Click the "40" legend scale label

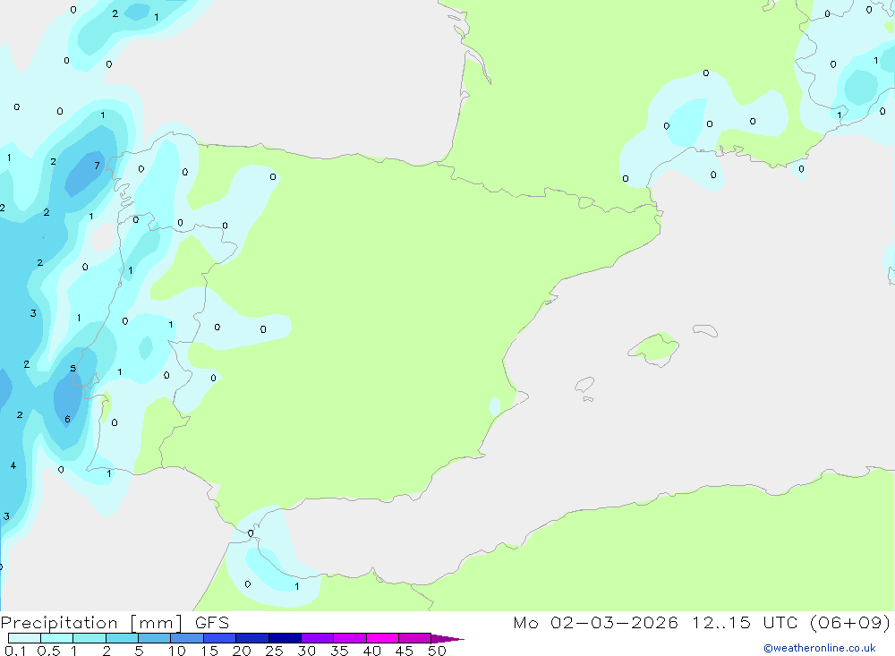coord(372,651)
